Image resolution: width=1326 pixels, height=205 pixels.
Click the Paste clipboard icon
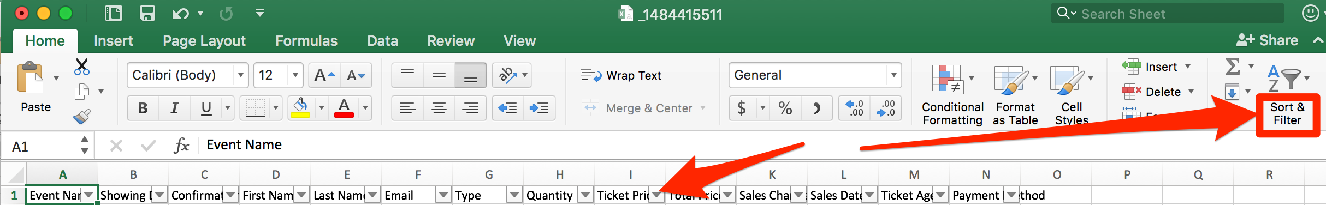[30, 78]
